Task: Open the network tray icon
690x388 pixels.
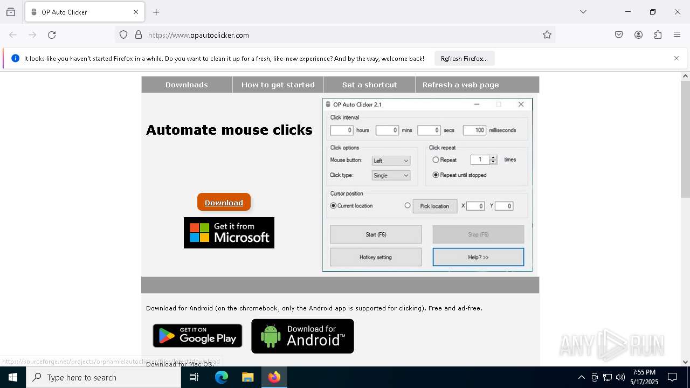Action: pos(608,377)
